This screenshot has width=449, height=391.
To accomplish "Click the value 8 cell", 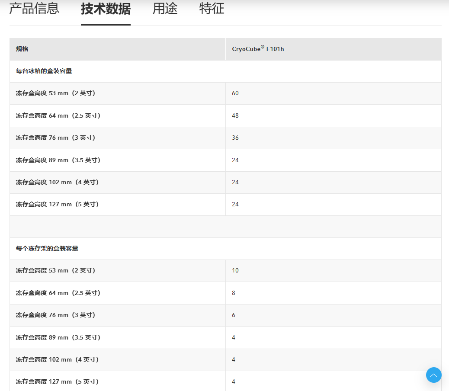I will pos(334,293).
